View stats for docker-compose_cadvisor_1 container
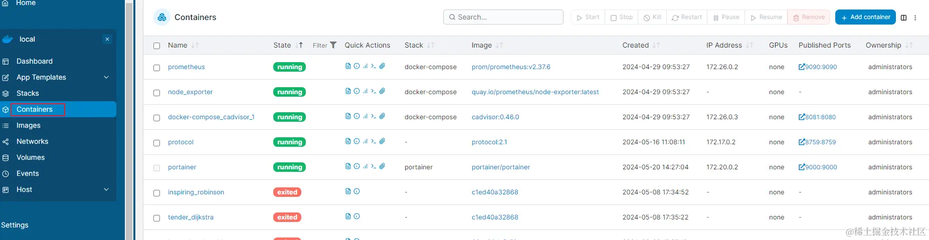The height and width of the screenshot is (240, 929). [365, 116]
